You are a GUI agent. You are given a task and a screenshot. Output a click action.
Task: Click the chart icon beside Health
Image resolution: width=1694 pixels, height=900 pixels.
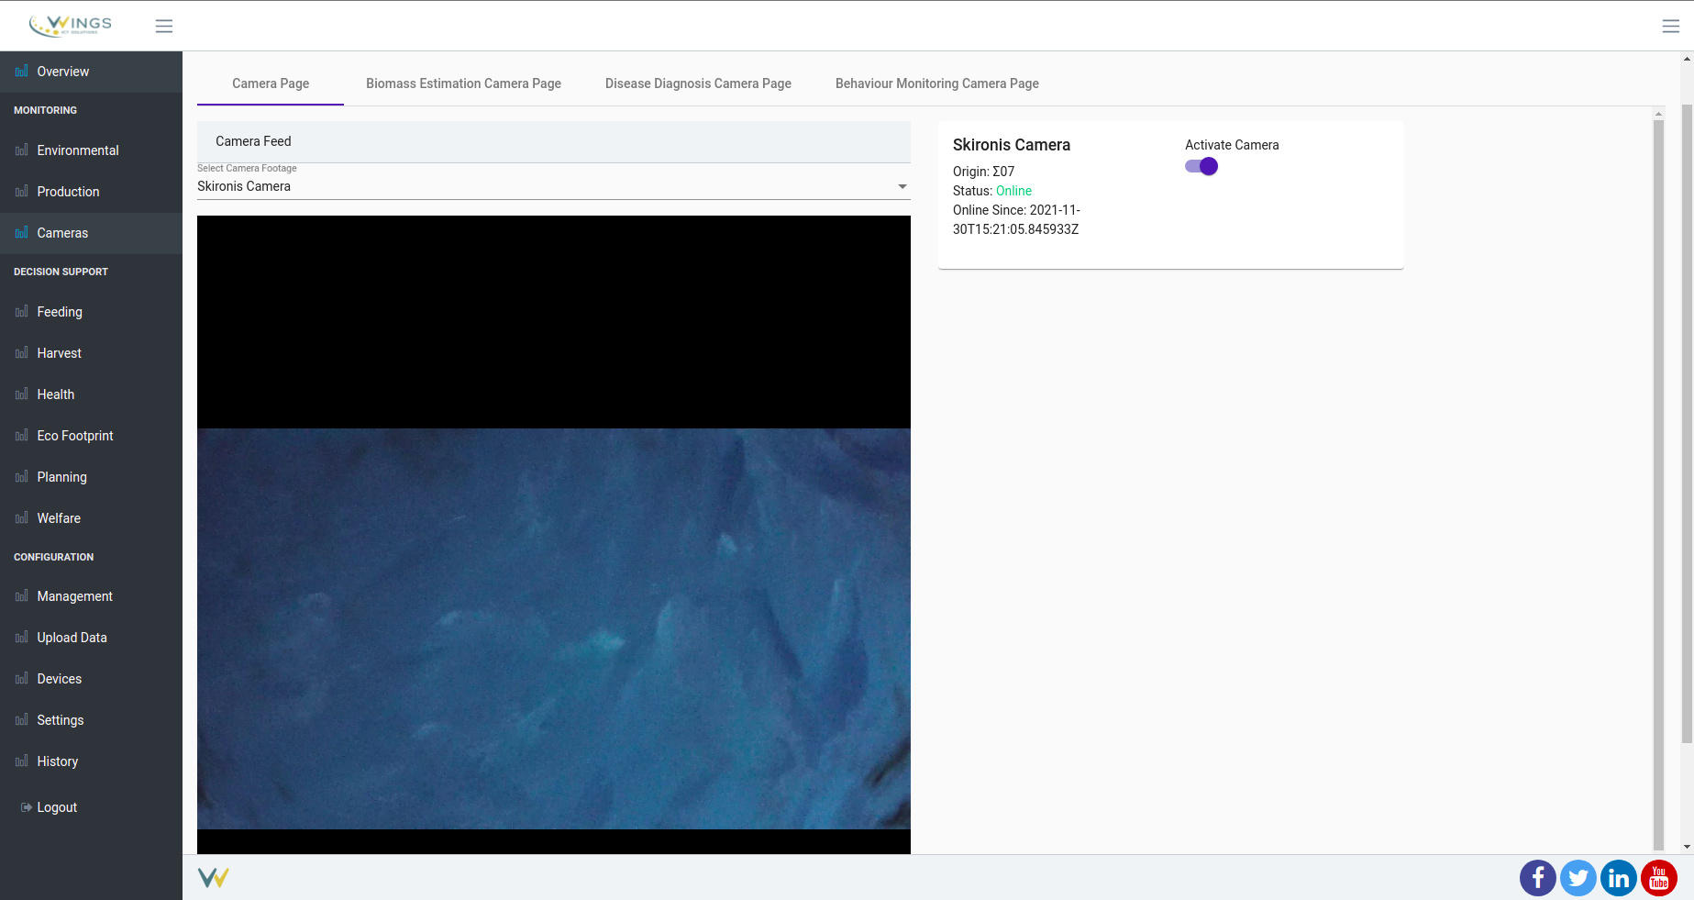(x=22, y=394)
